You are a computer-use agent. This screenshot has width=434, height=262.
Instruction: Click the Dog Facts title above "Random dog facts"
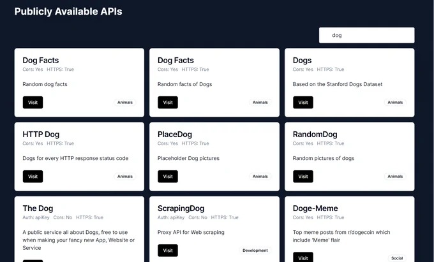coord(41,61)
